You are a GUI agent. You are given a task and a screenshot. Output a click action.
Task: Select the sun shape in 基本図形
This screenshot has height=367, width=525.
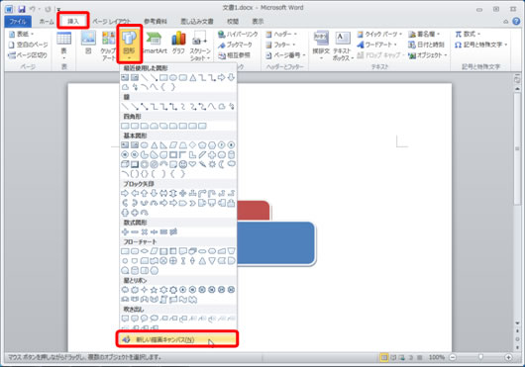pyautogui.click(x=212, y=164)
